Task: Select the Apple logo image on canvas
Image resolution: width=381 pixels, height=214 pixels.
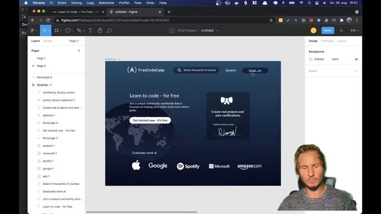Action: tap(136, 165)
